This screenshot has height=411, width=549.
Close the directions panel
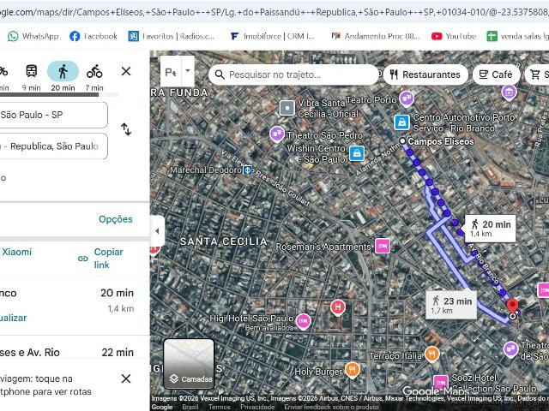point(126,71)
